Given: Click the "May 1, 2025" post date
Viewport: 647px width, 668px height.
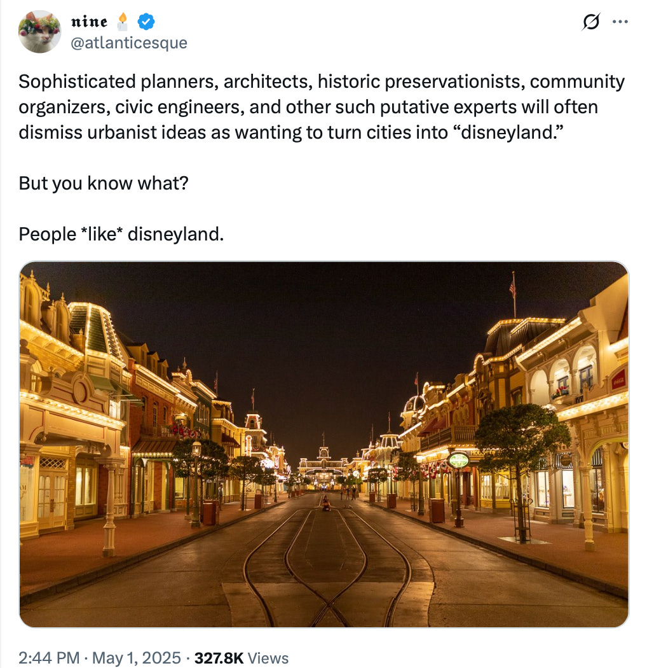Looking at the screenshot, I should click(x=136, y=658).
